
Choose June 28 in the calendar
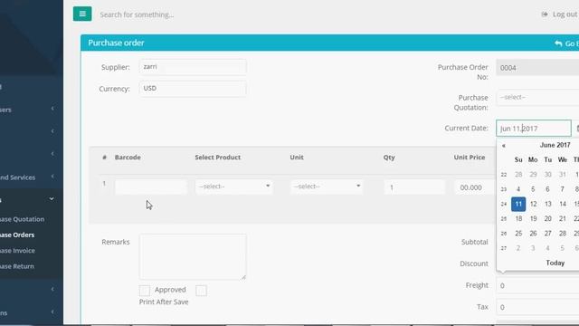coord(563,234)
